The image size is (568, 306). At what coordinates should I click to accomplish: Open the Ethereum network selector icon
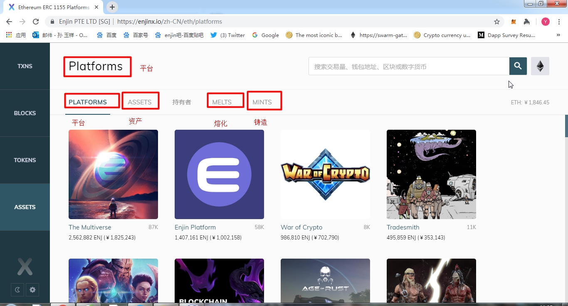coord(540,66)
